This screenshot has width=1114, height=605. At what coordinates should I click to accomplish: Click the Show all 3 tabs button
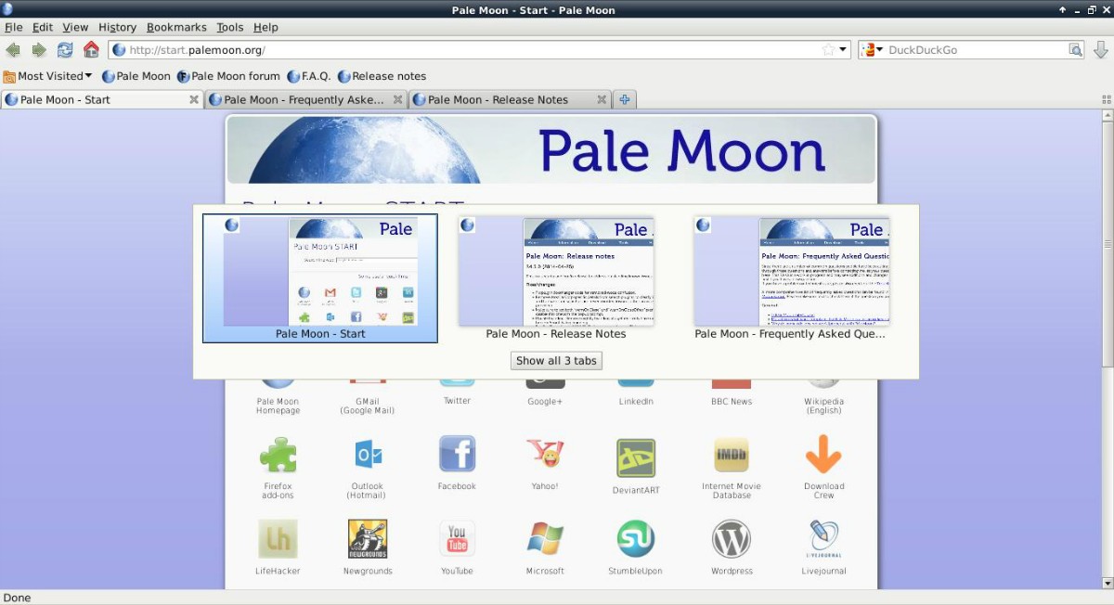click(x=556, y=360)
